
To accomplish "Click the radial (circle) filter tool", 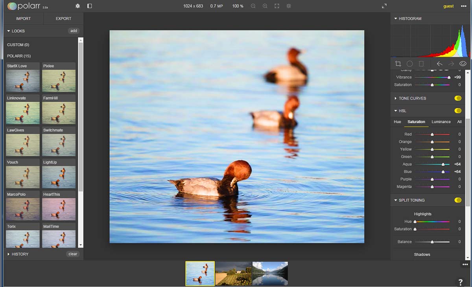I will 409,64.
